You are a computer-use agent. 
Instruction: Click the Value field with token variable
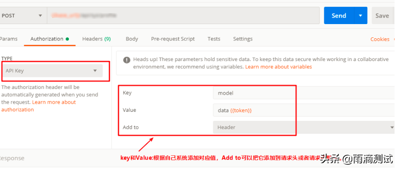tap(305, 111)
